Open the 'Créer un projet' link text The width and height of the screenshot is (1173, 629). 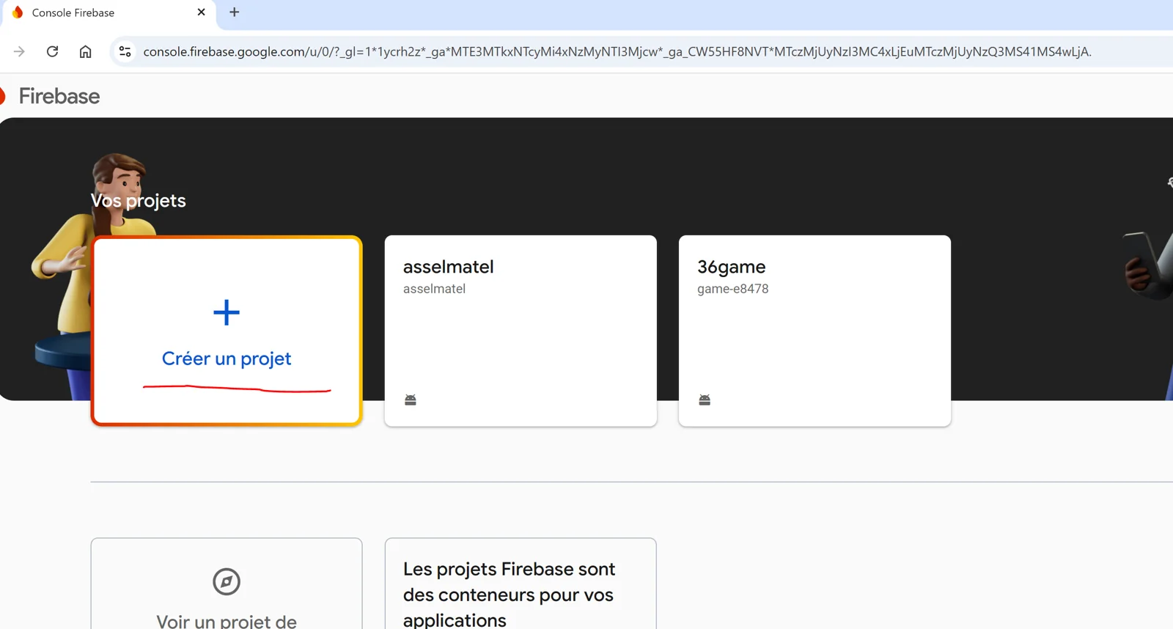(227, 358)
